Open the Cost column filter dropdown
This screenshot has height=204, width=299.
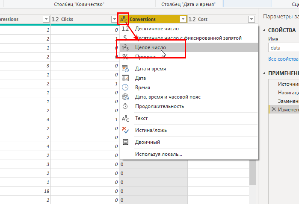pos(252,19)
